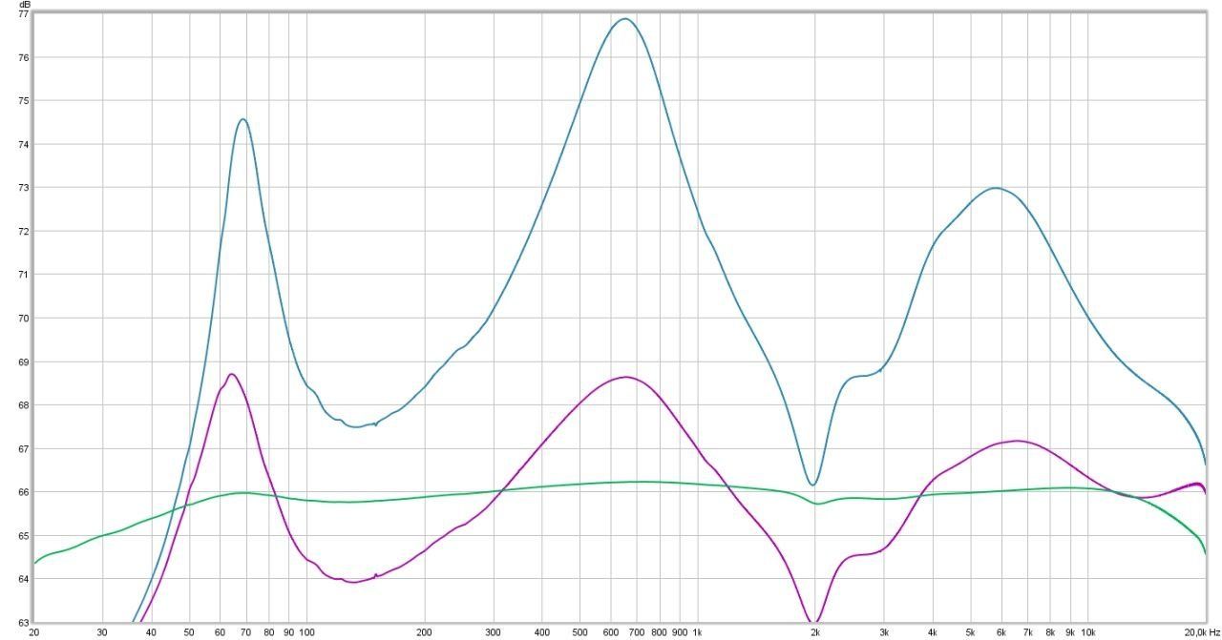Pick the 72 label on the dB axis

(x=24, y=232)
